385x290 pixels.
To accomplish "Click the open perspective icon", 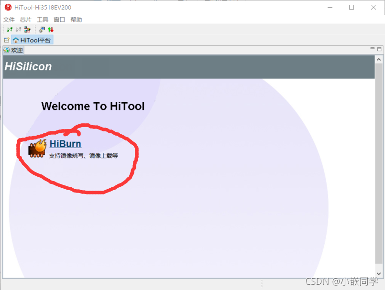I will [x=7, y=40].
